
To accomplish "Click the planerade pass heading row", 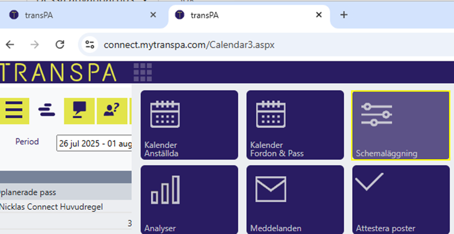I will click(x=66, y=192).
